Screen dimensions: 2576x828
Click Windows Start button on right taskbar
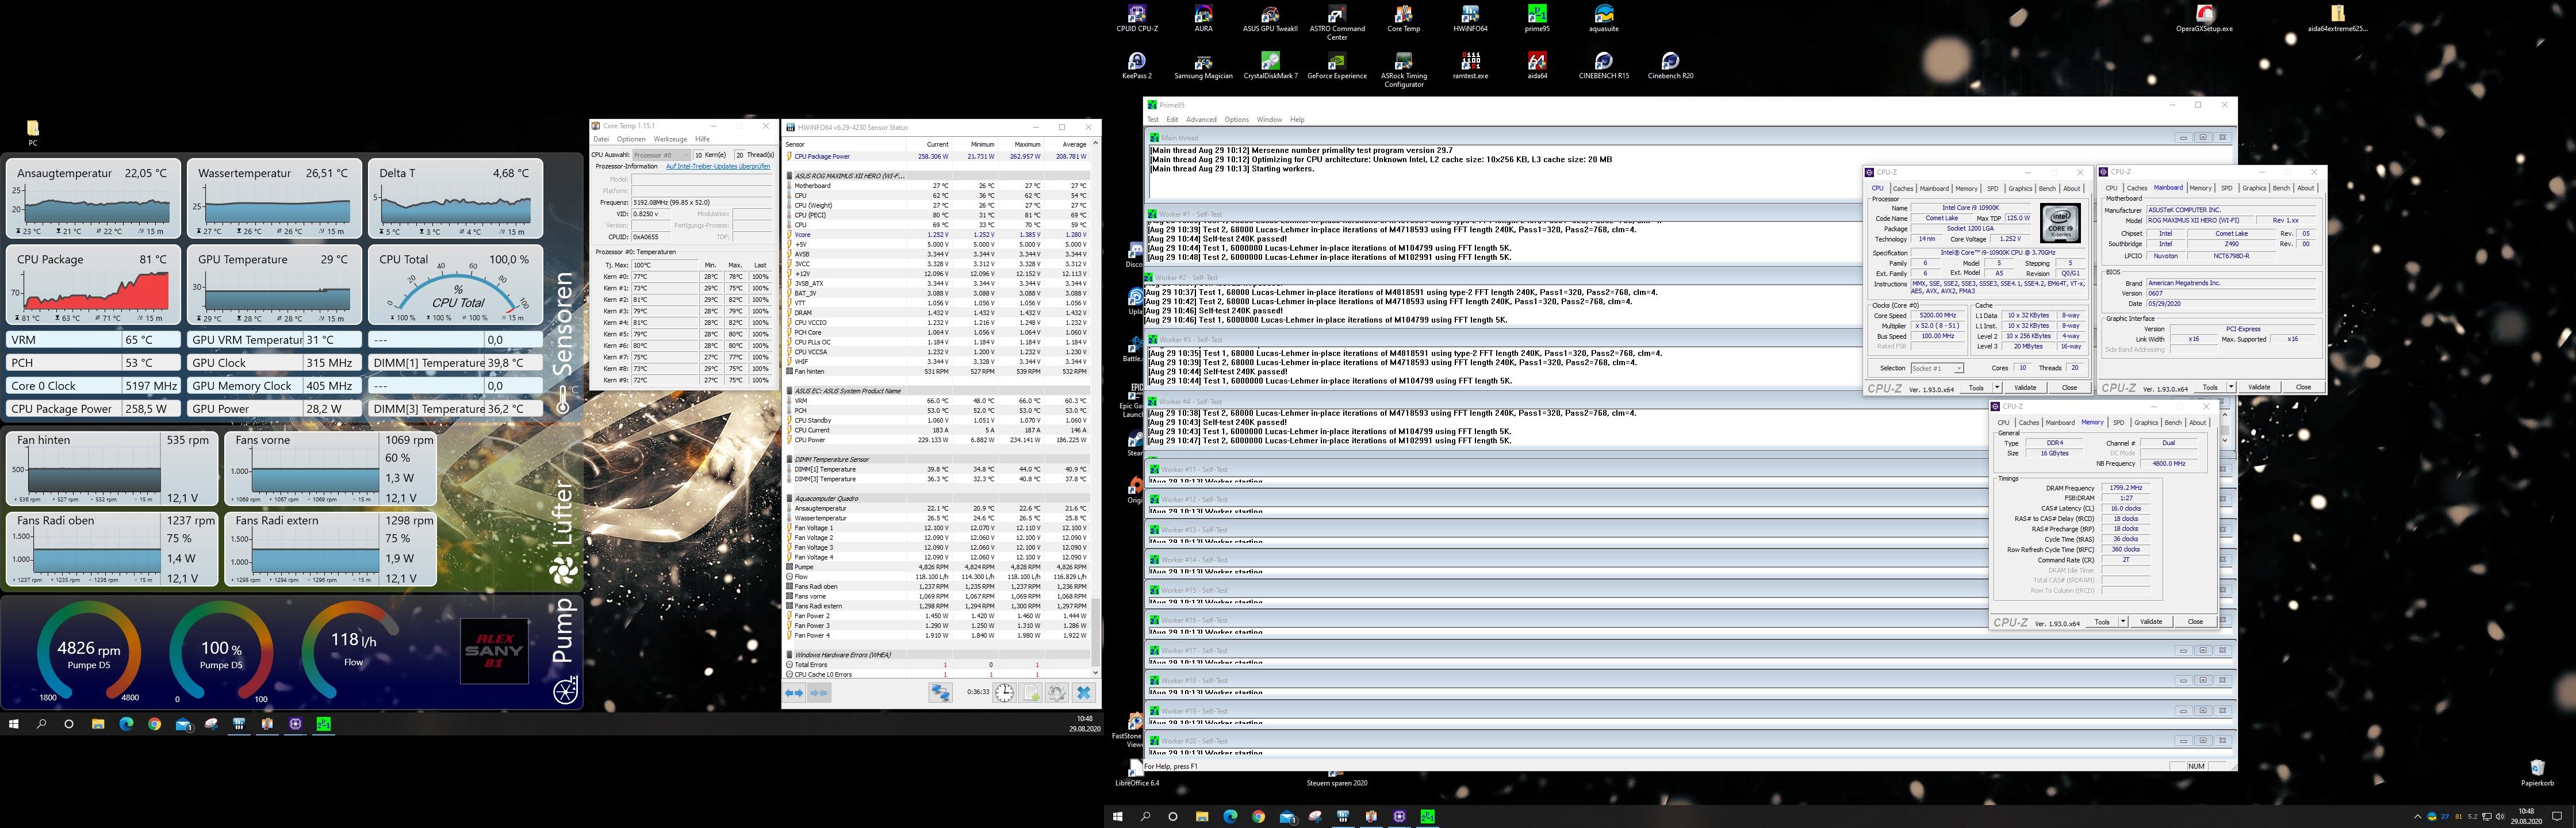click(1117, 816)
